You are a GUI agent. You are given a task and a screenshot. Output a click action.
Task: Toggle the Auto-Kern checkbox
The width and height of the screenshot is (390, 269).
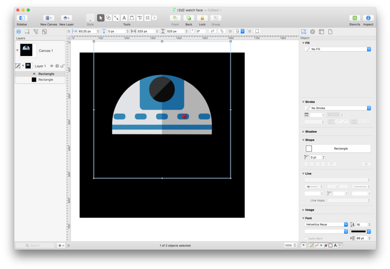click(x=306, y=238)
